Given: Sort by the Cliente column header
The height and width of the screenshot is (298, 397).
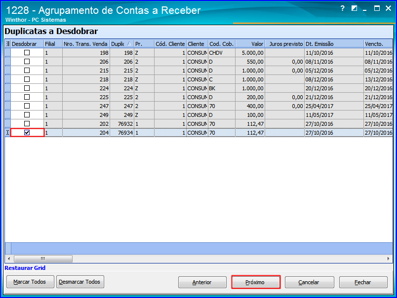Looking at the screenshot, I should pyautogui.click(x=197, y=44).
